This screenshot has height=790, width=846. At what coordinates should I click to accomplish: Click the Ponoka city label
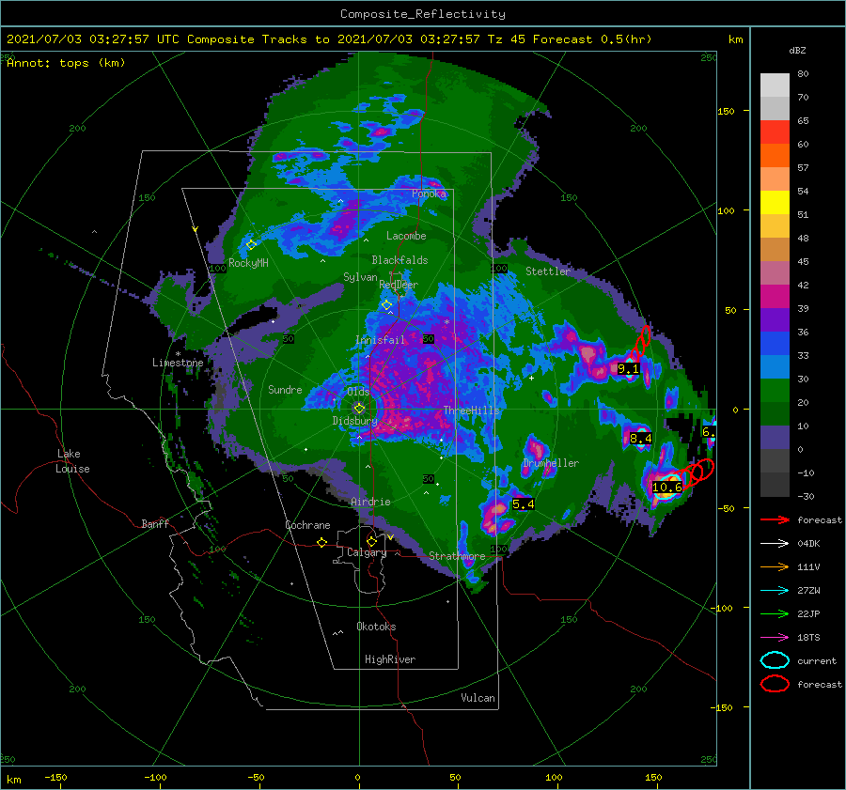click(429, 194)
